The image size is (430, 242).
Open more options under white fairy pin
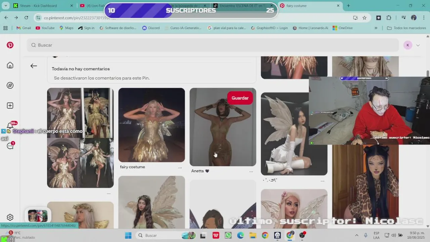(x=322, y=181)
